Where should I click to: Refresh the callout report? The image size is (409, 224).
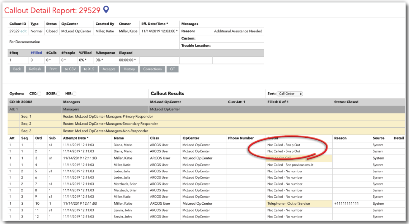[35, 69]
